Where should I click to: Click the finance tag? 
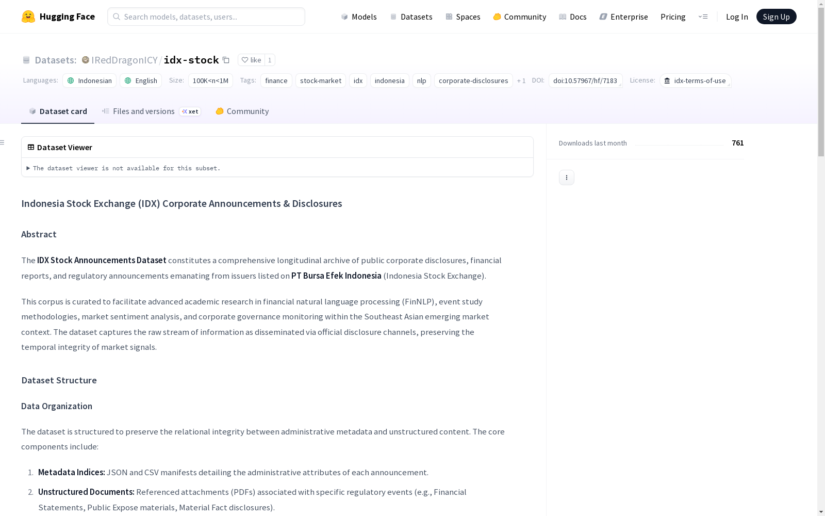276,80
